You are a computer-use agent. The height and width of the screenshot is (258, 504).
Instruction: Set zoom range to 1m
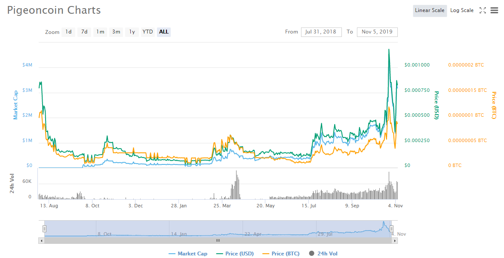pos(100,32)
